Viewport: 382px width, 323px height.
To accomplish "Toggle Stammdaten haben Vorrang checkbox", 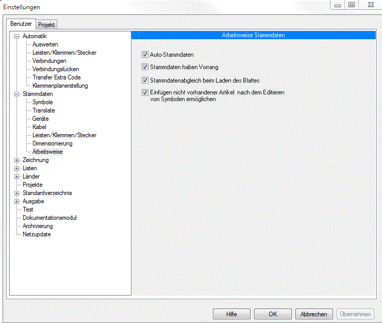I will (x=145, y=67).
